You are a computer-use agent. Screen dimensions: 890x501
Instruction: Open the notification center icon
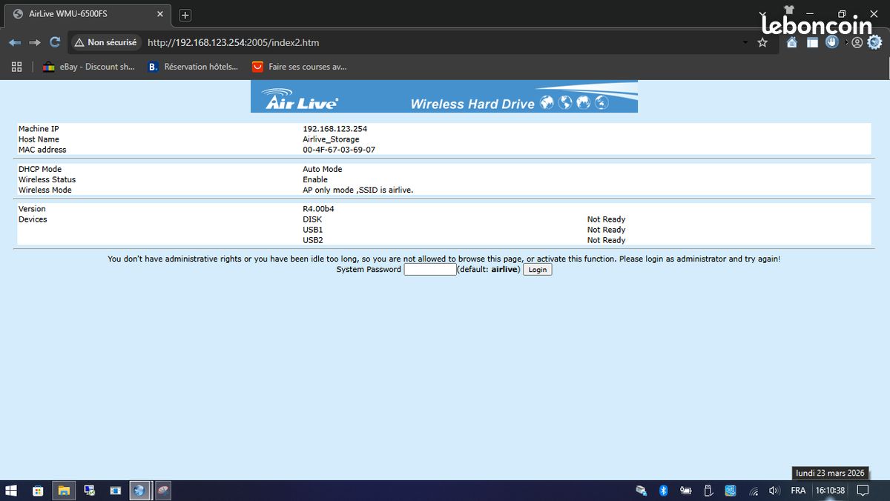coord(863,491)
